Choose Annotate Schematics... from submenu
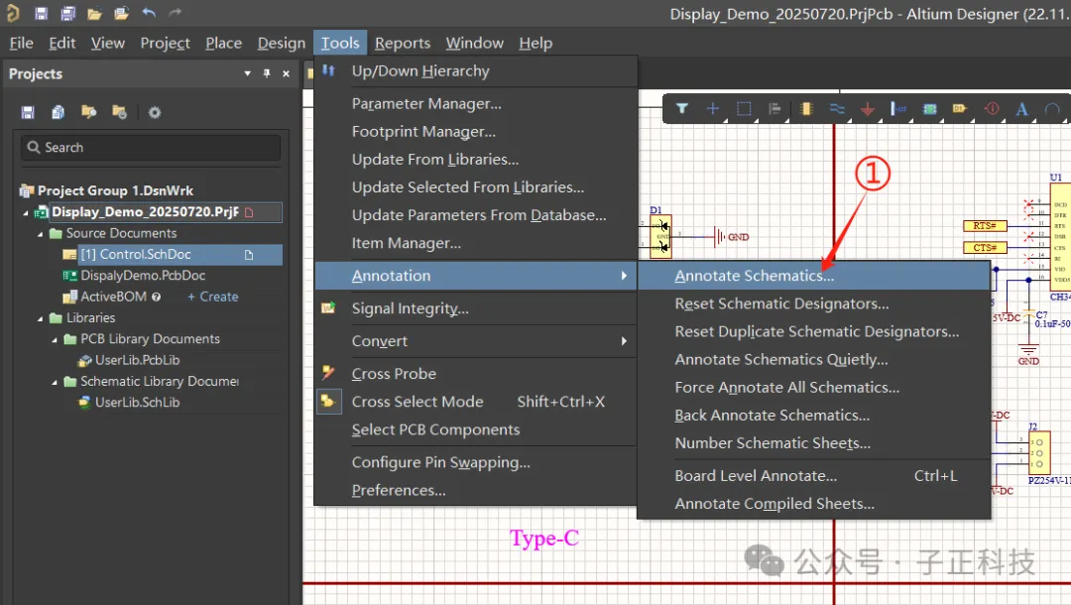The width and height of the screenshot is (1071, 605). click(x=813, y=276)
